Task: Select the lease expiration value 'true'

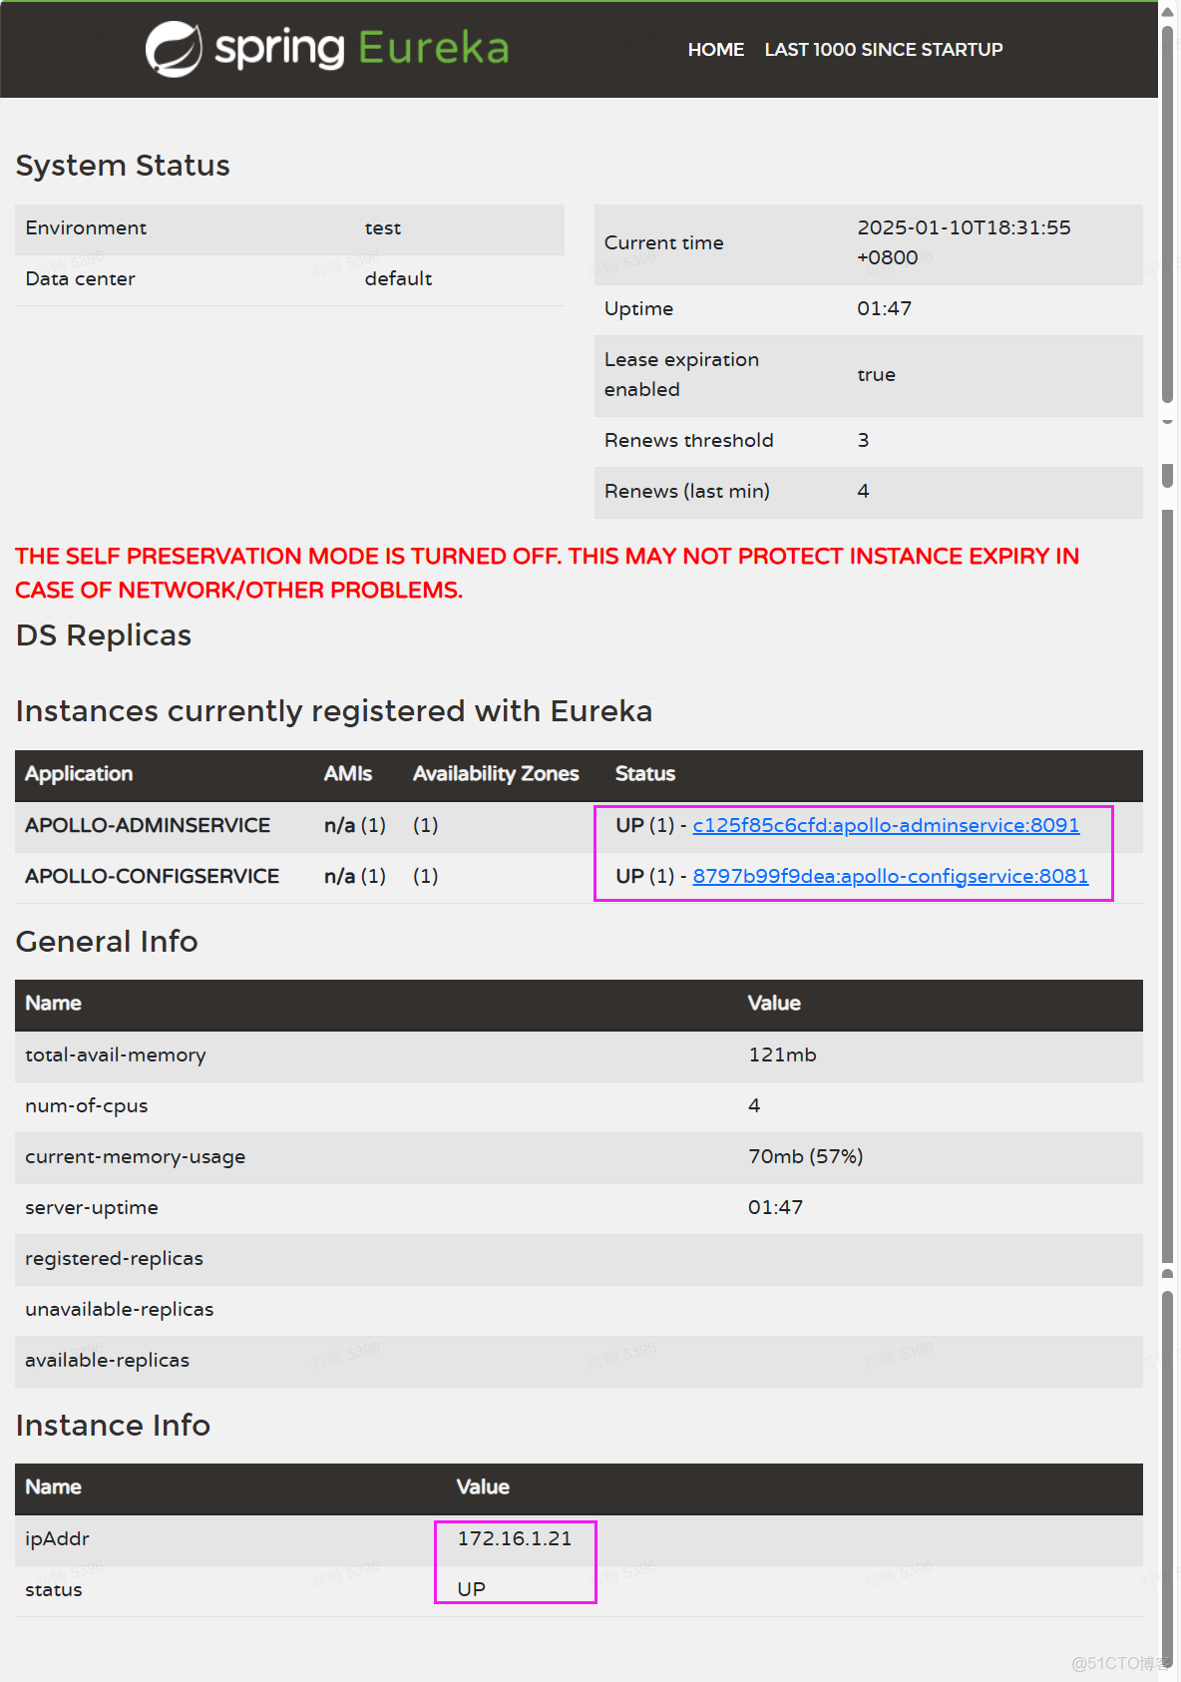Action: pyautogui.click(x=876, y=375)
